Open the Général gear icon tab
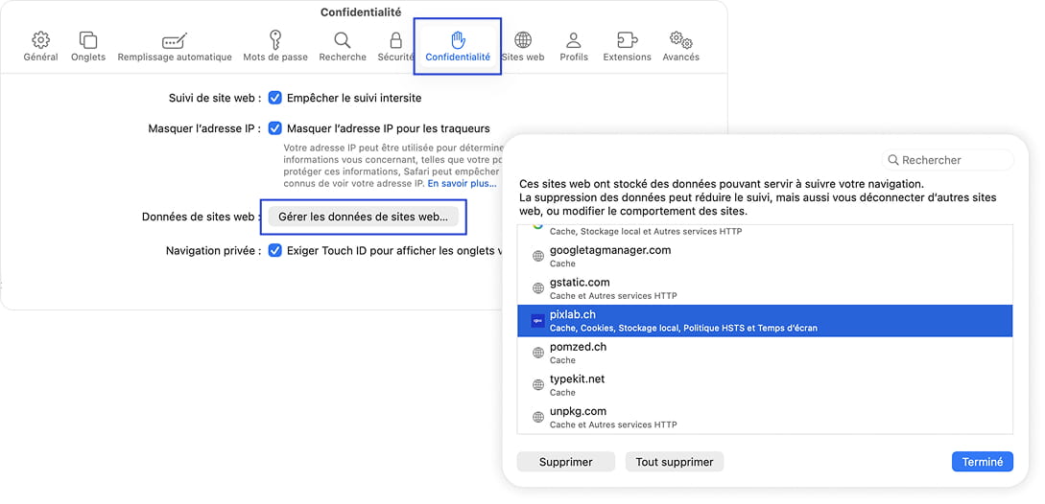Screen dimensions: 1045x504 (x=40, y=40)
